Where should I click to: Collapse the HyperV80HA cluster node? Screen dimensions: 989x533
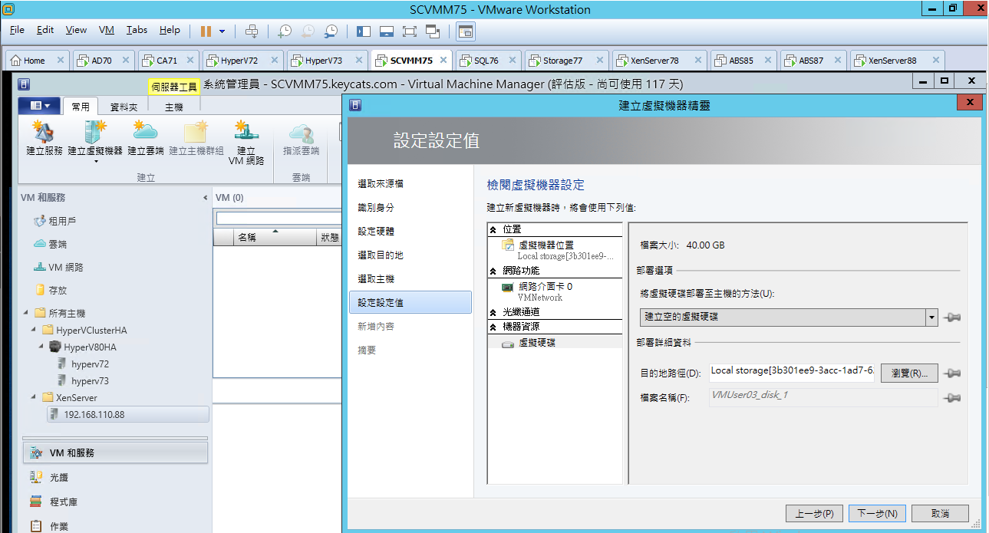point(42,347)
